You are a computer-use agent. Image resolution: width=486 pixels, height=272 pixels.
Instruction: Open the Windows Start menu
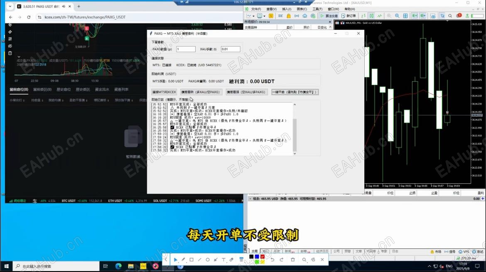point(6,266)
